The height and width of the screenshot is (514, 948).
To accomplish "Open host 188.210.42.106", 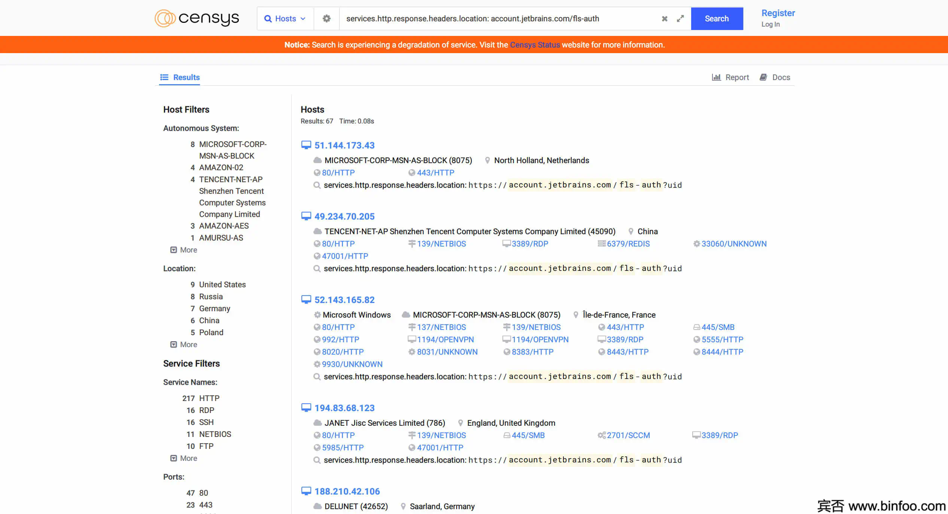I will (347, 491).
